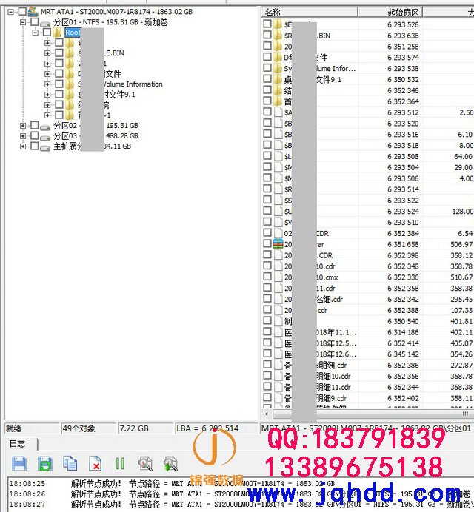This screenshot has height=512, width=474.
Task: Click folder icon of Volume Information in tree
Action: 70,84
